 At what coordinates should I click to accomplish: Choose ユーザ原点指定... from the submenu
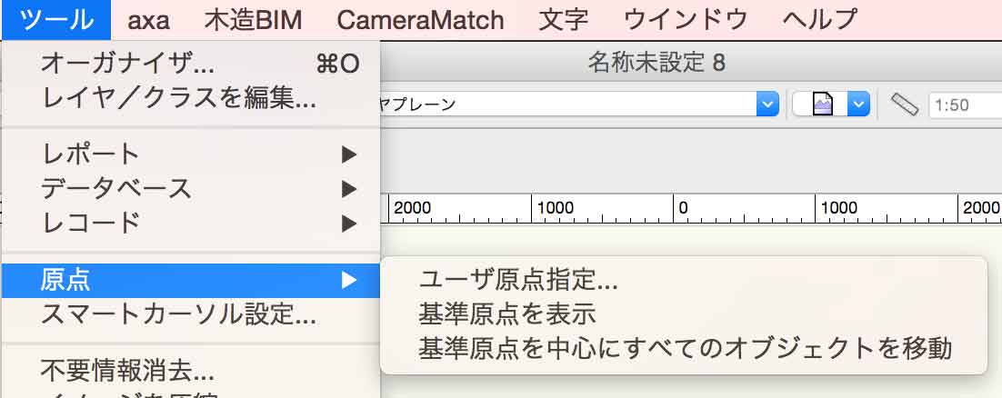(x=517, y=281)
